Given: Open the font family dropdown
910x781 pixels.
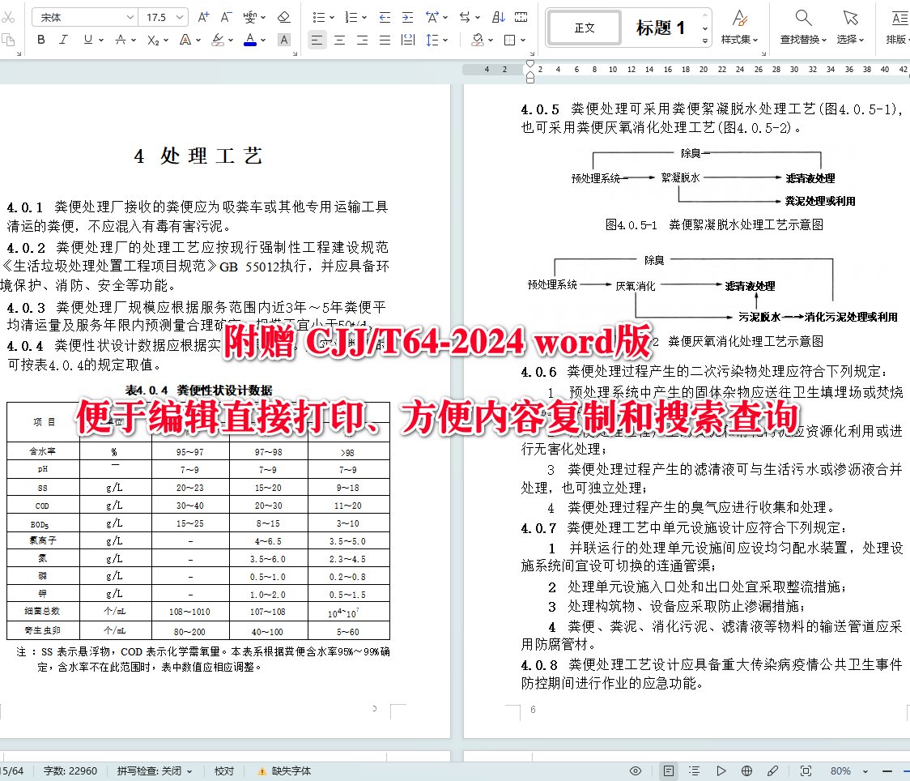Looking at the screenshot, I should (85, 16).
